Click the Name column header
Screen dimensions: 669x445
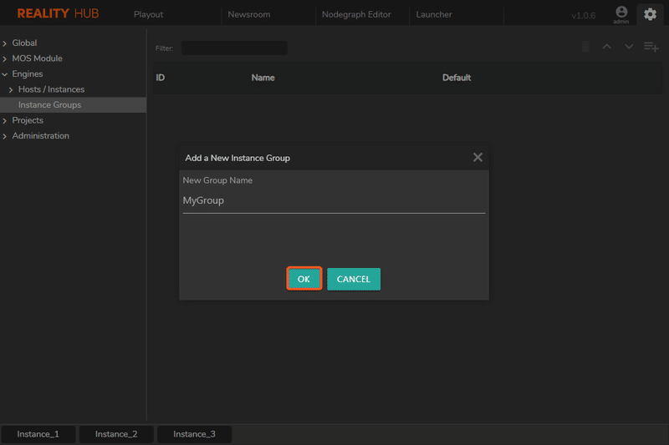(x=263, y=78)
